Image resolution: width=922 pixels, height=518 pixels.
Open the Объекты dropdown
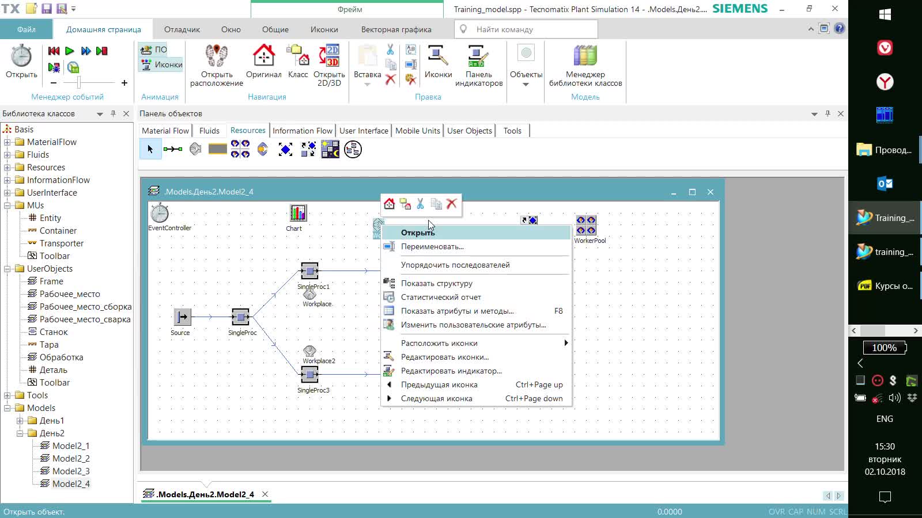[526, 66]
